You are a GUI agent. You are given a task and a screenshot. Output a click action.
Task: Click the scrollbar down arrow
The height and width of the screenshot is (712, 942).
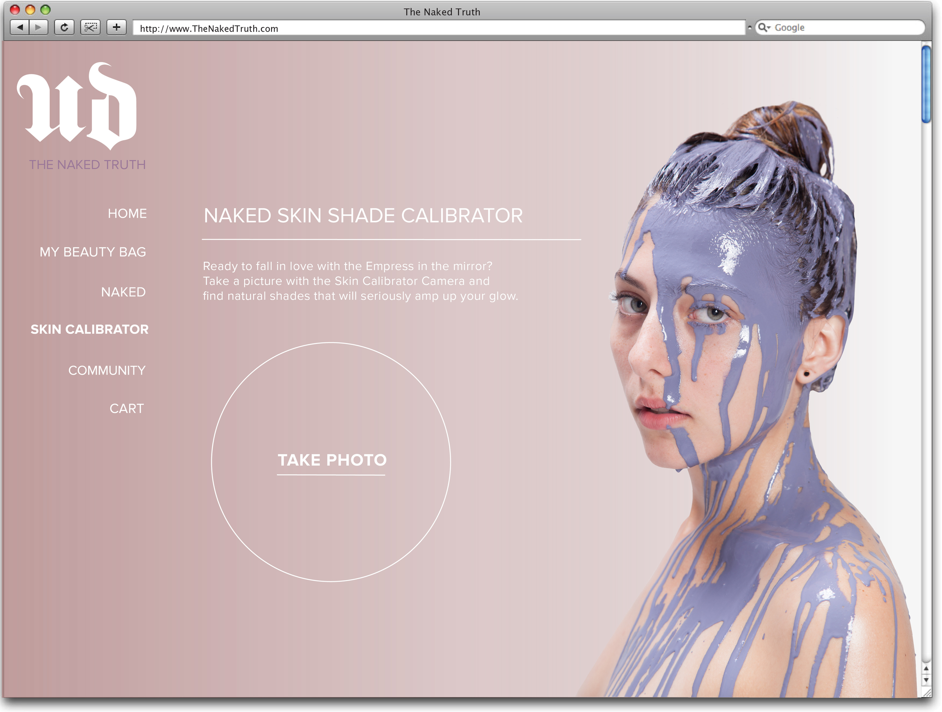pyautogui.click(x=926, y=680)
